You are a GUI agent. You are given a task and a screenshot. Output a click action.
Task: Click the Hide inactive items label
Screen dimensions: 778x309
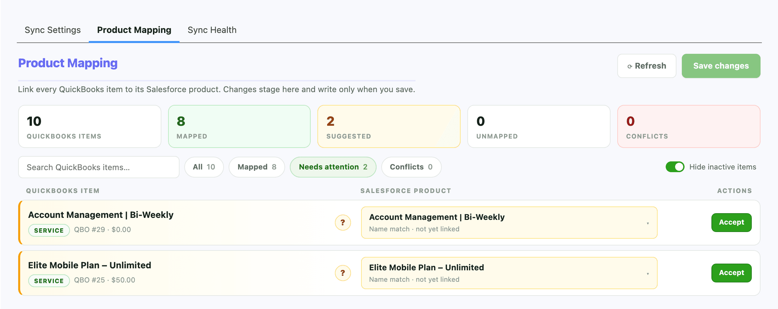point(723,167)
